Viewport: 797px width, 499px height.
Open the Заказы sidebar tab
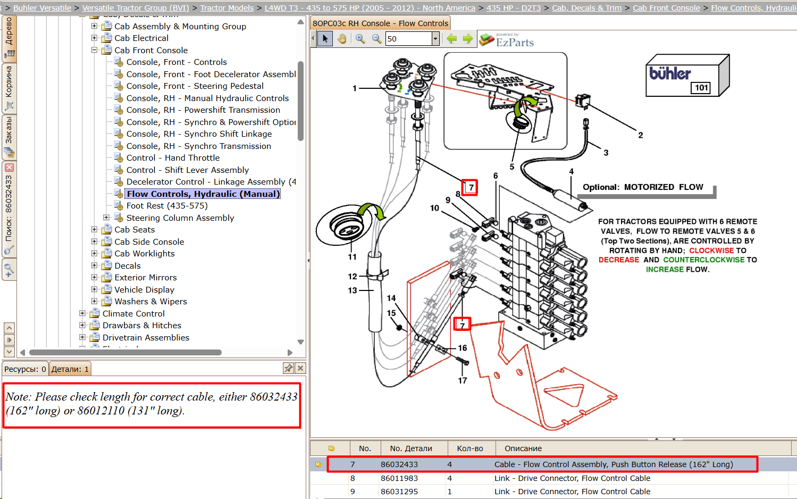tap(9, 137)
